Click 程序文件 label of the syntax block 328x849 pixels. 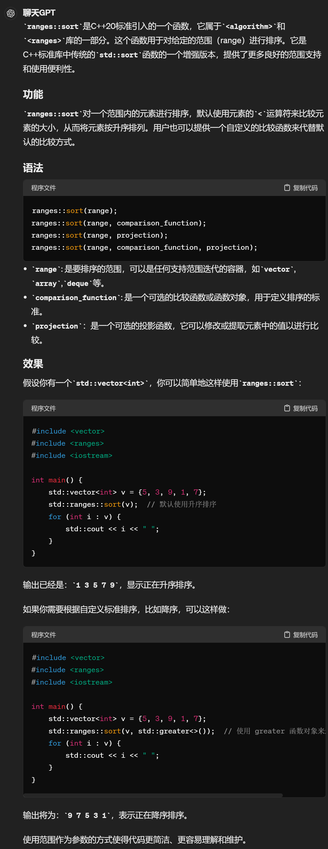(43, 188)
